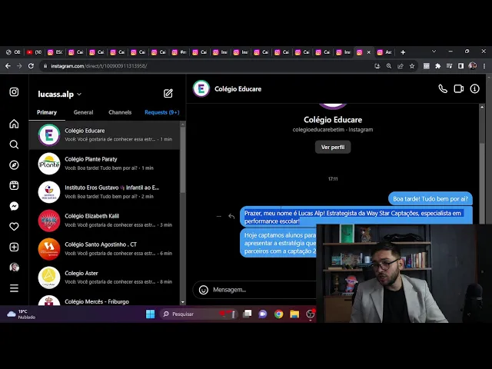The width and height of the screenshot is (492, 369).
Task: Switch to the YouTube browser tab
Action: pyautogui.click(x=34, y=52)
